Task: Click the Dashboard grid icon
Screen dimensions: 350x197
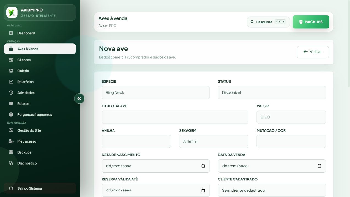Action: [x=11, y=33]
